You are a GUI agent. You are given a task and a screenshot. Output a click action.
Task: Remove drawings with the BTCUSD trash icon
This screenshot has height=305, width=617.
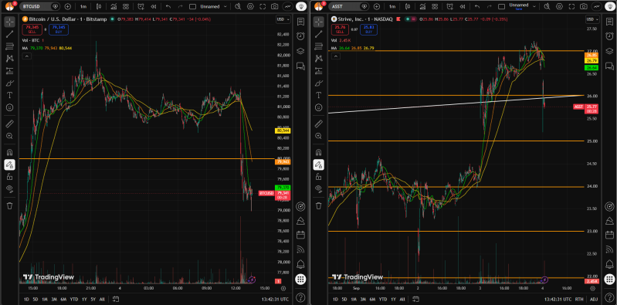(x=9, y=205)
